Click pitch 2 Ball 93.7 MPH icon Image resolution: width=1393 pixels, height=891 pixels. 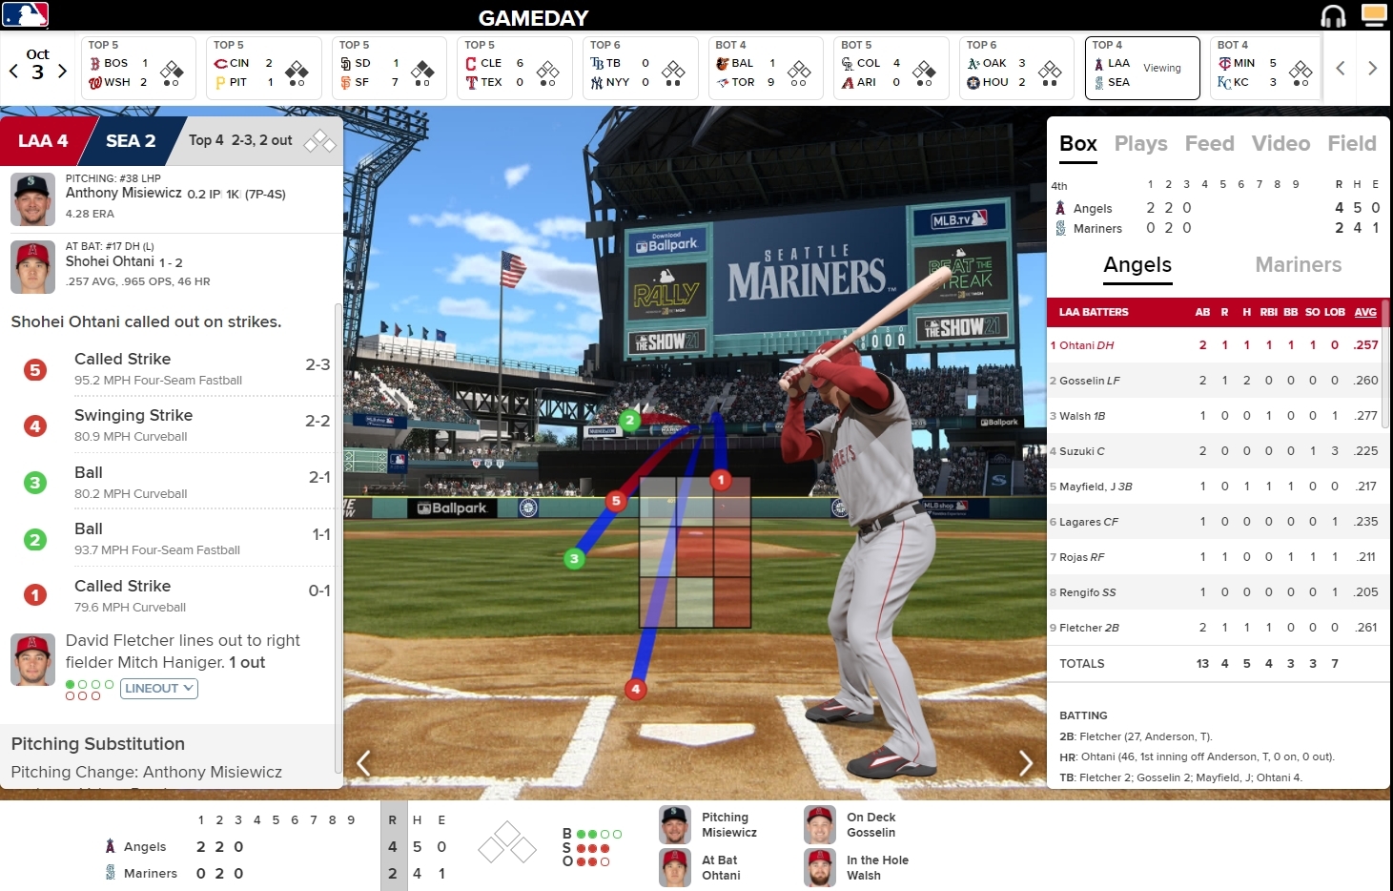pyautogui.click(x=35, y=539)
